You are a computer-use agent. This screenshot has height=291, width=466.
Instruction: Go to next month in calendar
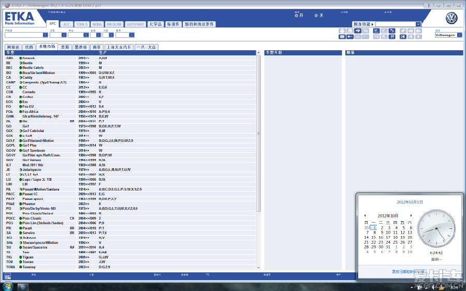coord(411,215)
